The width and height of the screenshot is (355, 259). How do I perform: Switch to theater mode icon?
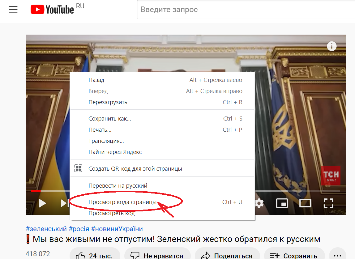click(x=305, y=203)
